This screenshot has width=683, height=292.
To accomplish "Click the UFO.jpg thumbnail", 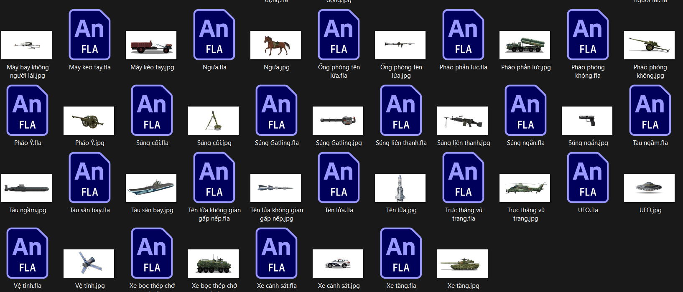I will (649, 188).
